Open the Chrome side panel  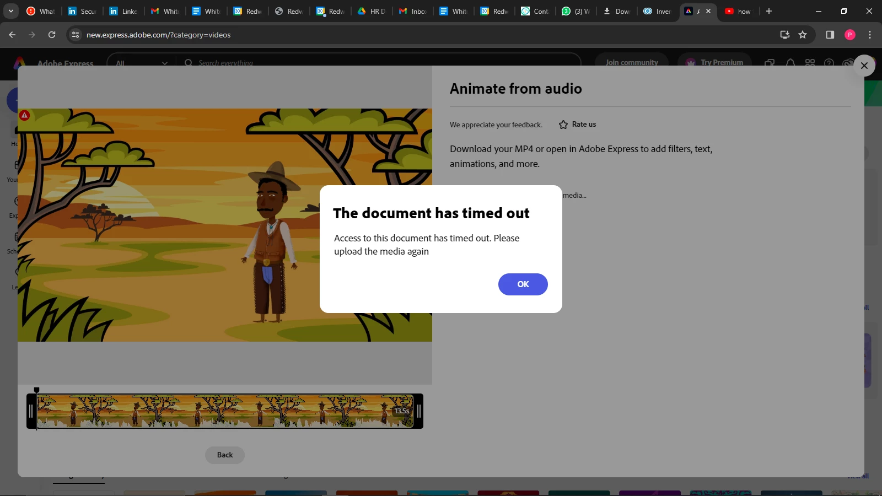point(830,35)
